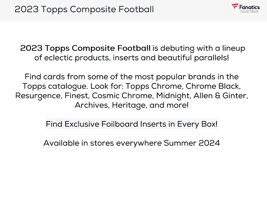Click the word Finest
The width and height of the screenshot is (267, 198).
coord(76,96)
